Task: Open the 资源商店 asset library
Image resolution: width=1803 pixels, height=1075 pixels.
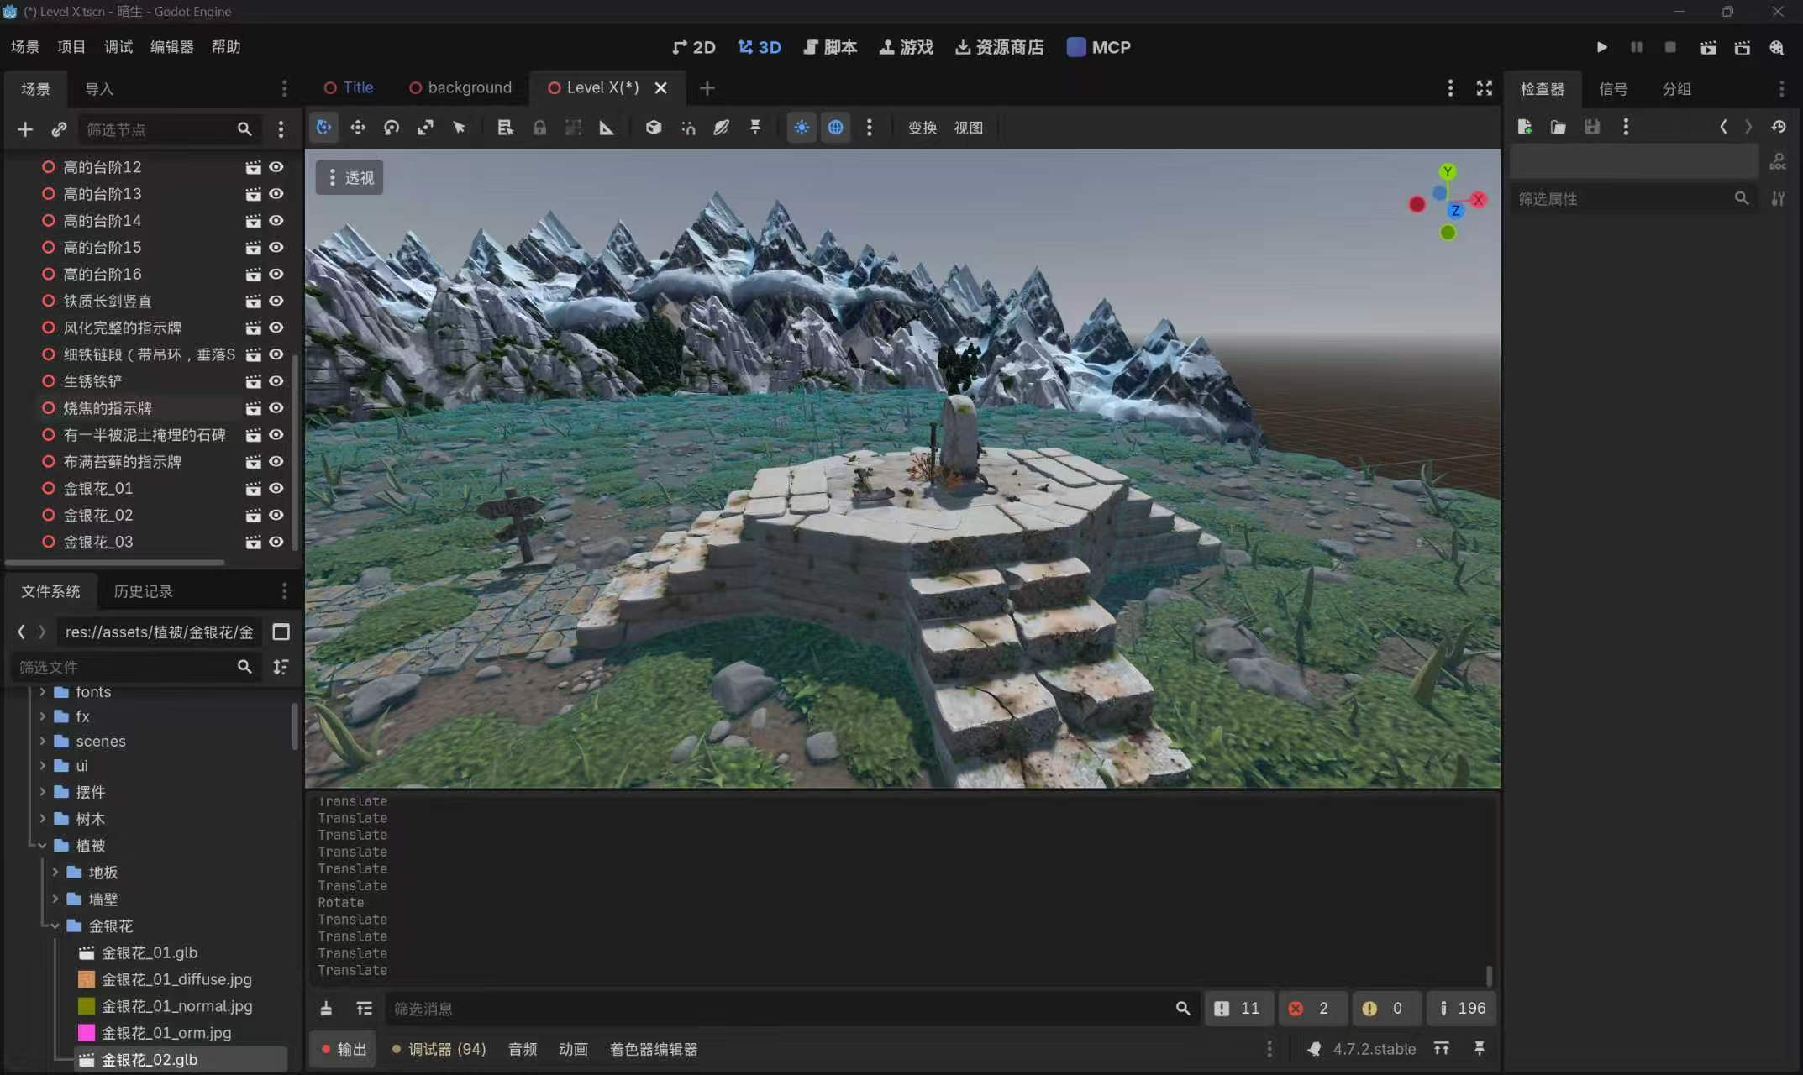Action: pyautogui.click(x=1000, y=47)
